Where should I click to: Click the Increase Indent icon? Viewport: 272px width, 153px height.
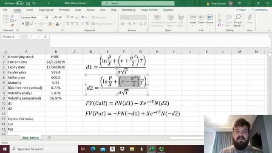87,24
